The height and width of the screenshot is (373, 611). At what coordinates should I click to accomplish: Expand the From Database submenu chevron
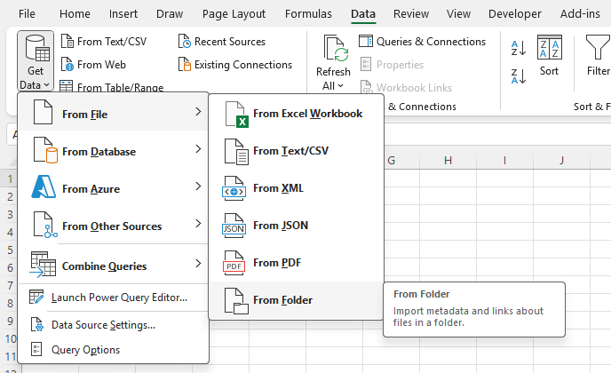click(198, 149)
